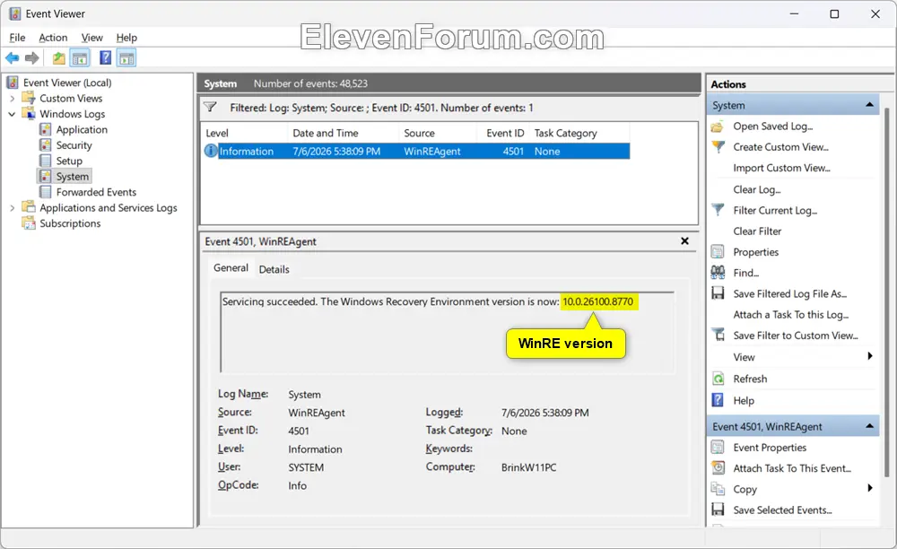897x549 pixels.
Task: Click the Forward arrow toolbar icon
Action: (x=32, y=57)
